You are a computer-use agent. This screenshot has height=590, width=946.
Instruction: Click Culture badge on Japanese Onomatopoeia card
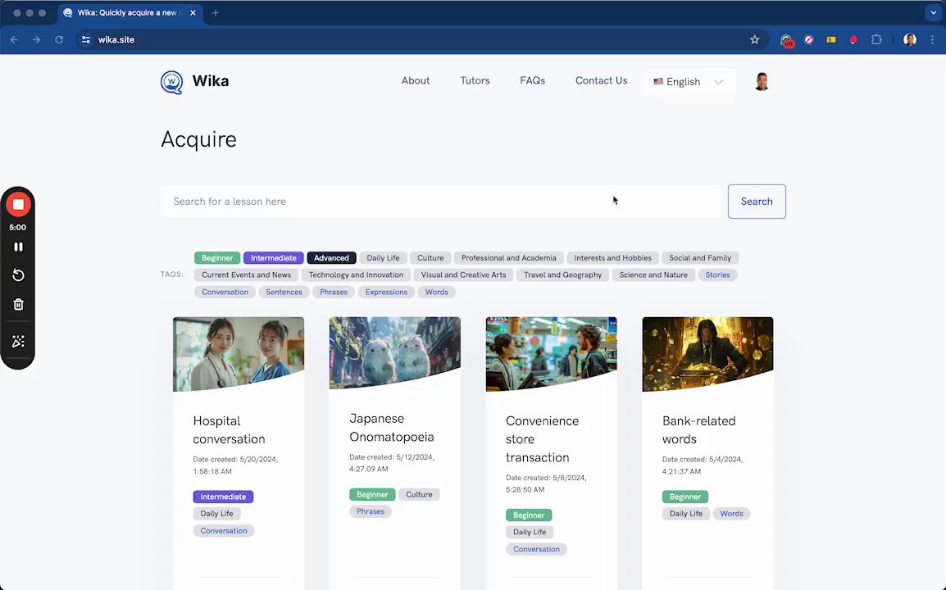click(419, 495)
